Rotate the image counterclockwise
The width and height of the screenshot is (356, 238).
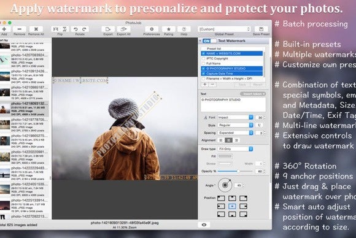click(75, 29)
